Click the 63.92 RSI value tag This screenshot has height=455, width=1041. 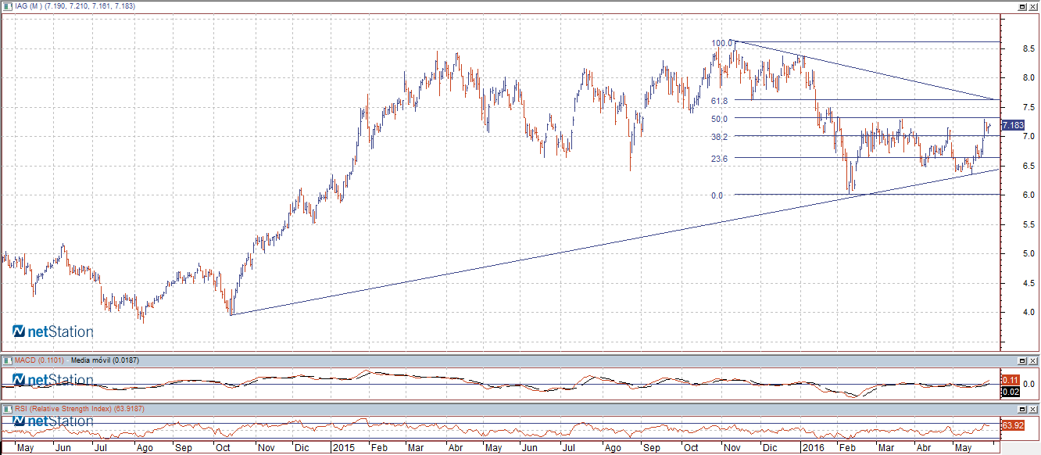[x=1011, y=425]
